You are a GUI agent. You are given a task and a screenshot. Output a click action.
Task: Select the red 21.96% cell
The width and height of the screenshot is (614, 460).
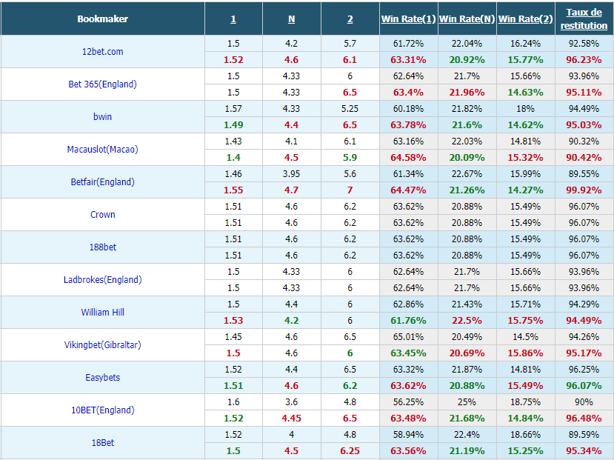(x=467, y=93)
